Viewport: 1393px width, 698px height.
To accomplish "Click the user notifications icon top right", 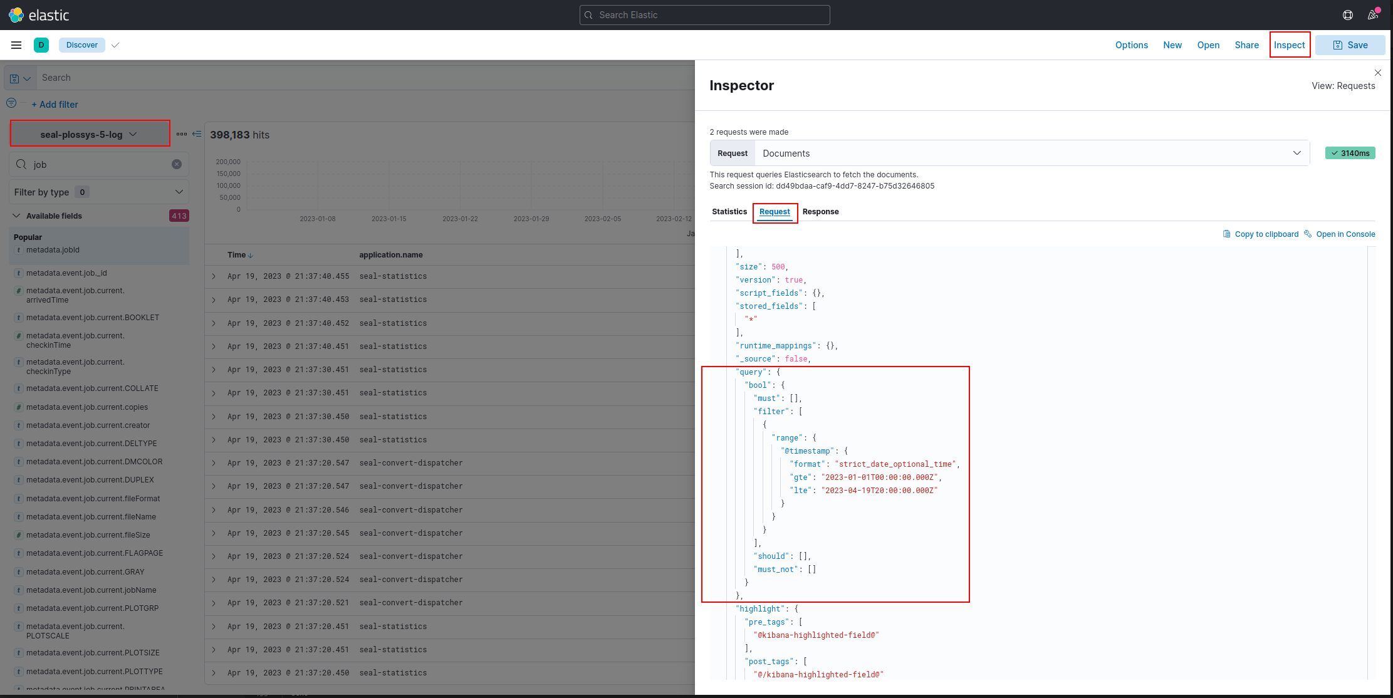I will pyautogui.click(x=1373, y=14).
